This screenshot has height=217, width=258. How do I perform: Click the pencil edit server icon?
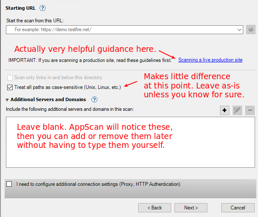click(x=237, y=110)
